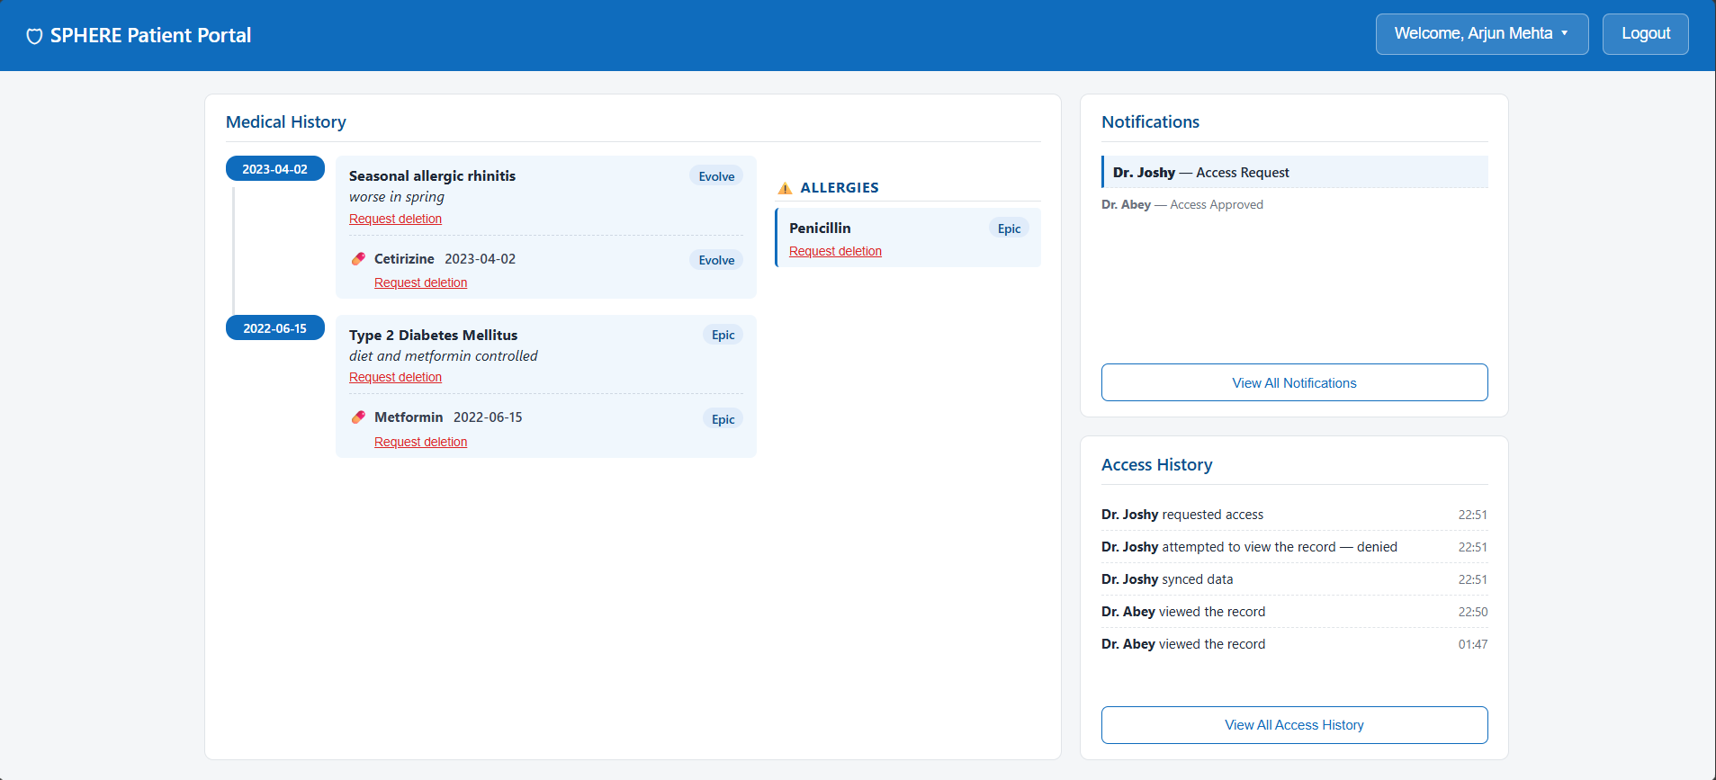Select the 2022-06-15 timeline date marker
1716x780 pixels.
click(274, 328)
